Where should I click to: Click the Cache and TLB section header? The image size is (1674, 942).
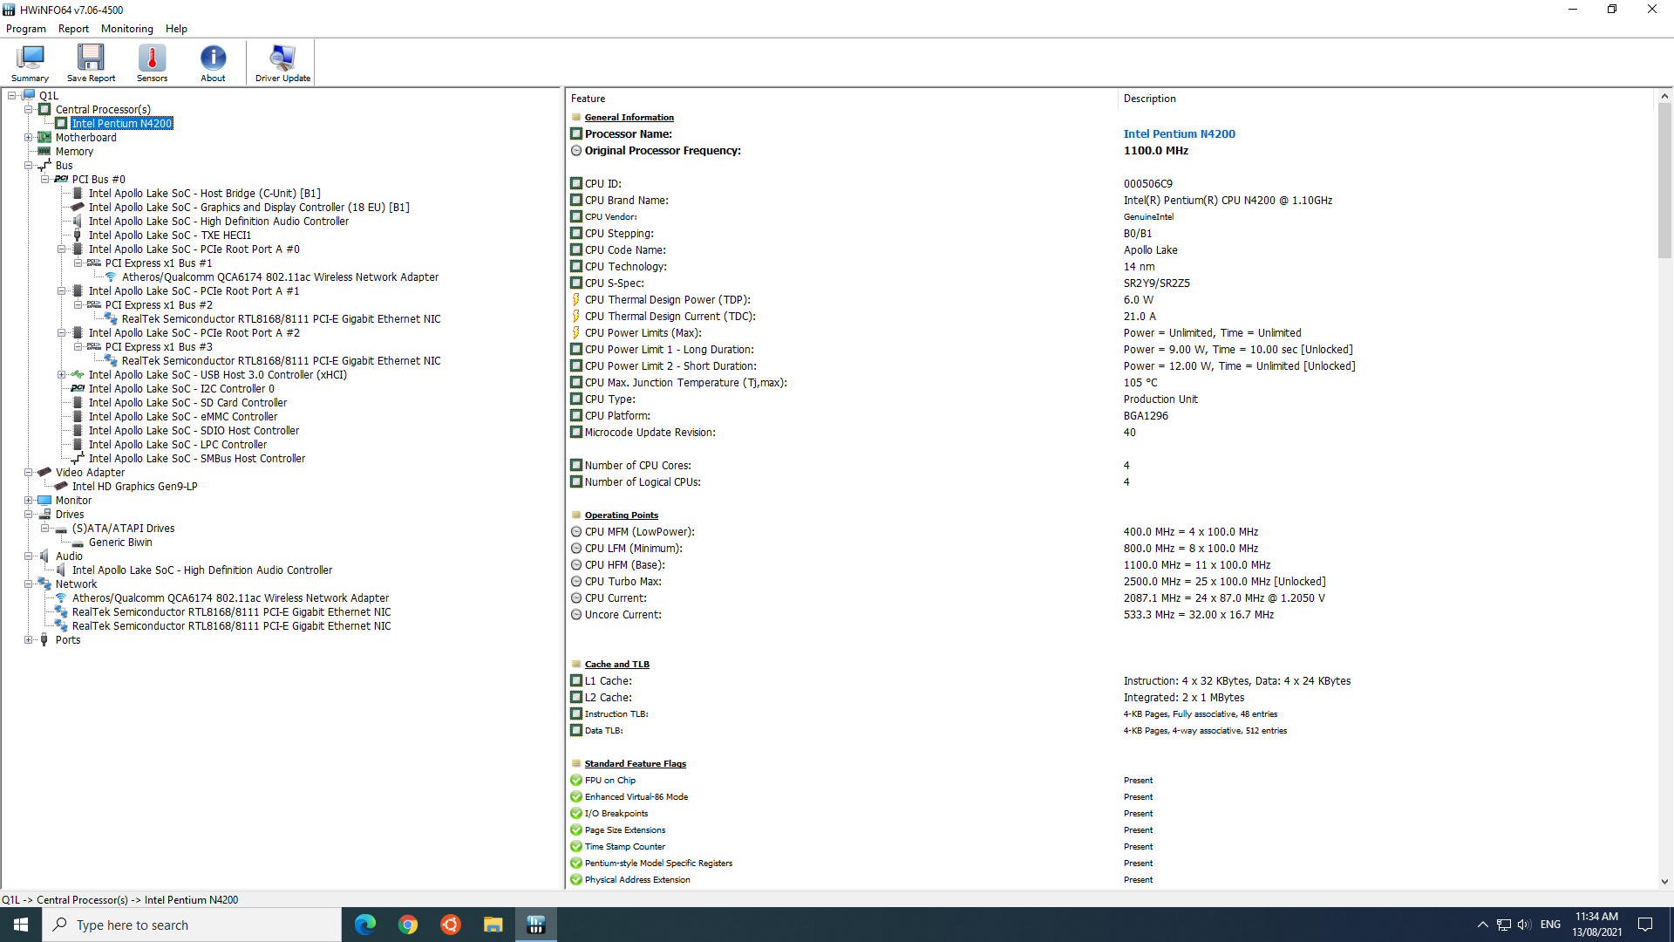click(616, 665)
